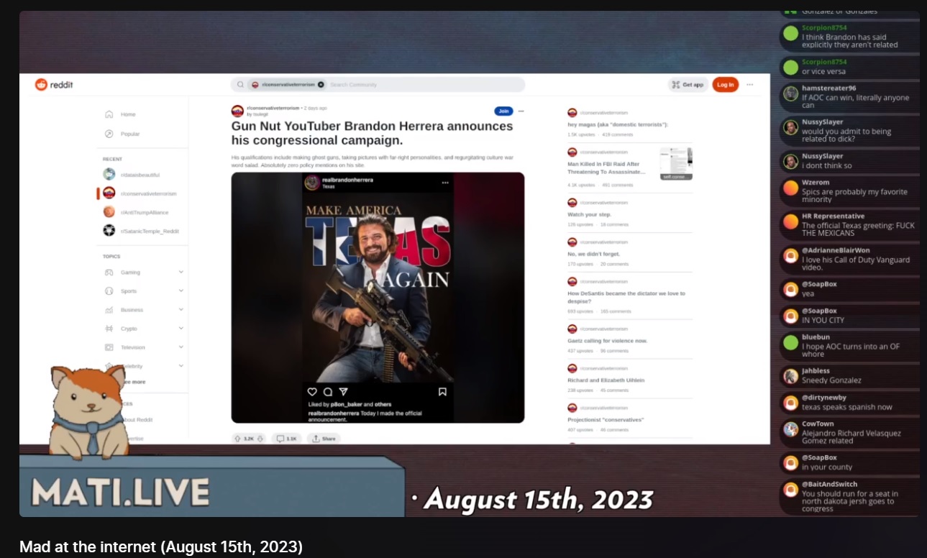
Task: Click the heart icon in the Instagram image
Action: coord(312,392)
